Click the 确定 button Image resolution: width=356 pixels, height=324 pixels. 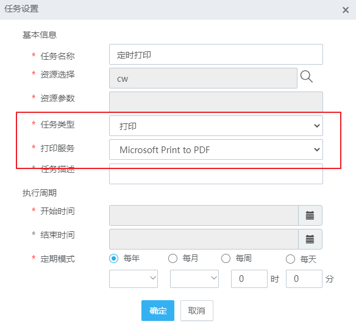point(158,311)
